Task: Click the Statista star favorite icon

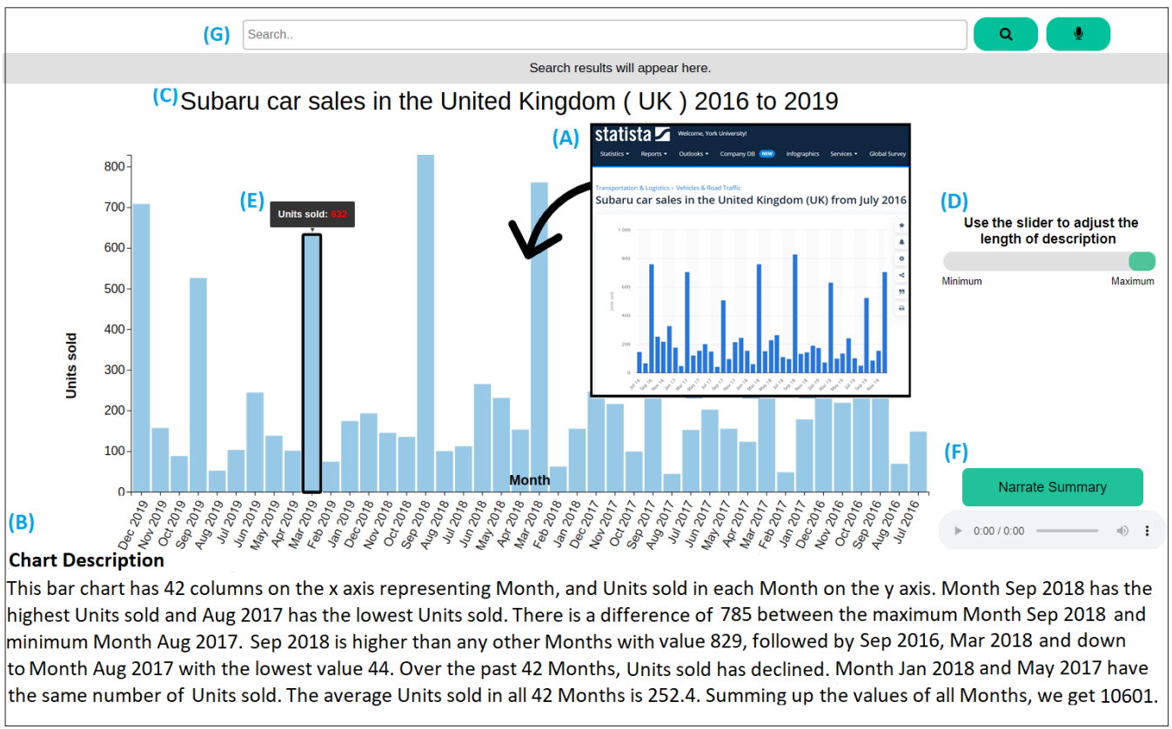Action: coord(901,225)
